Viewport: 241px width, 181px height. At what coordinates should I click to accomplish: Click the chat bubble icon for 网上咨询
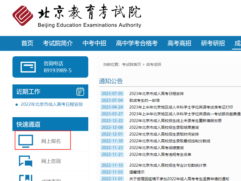[26, 161]
